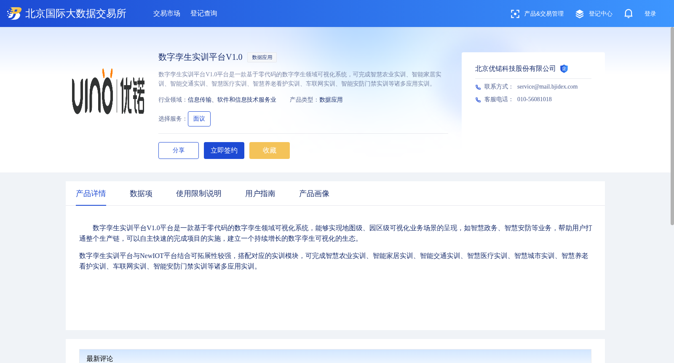
Task: Click email service@mail.bjidex.com
Action: coord(547,87)
